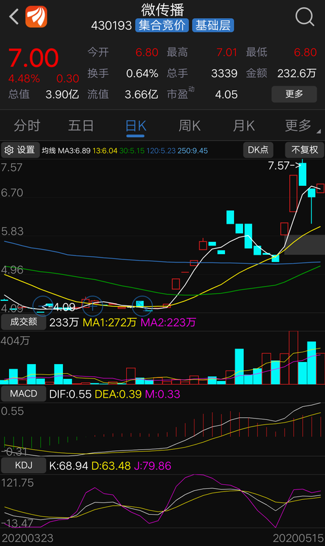Viewport: 325px width, 546px height.
Task: Toggle the DK点 indicator
Action: tap(258, 149)
